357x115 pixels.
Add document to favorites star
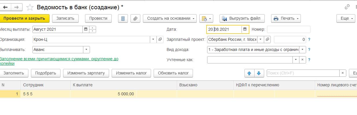click(30, 7)
